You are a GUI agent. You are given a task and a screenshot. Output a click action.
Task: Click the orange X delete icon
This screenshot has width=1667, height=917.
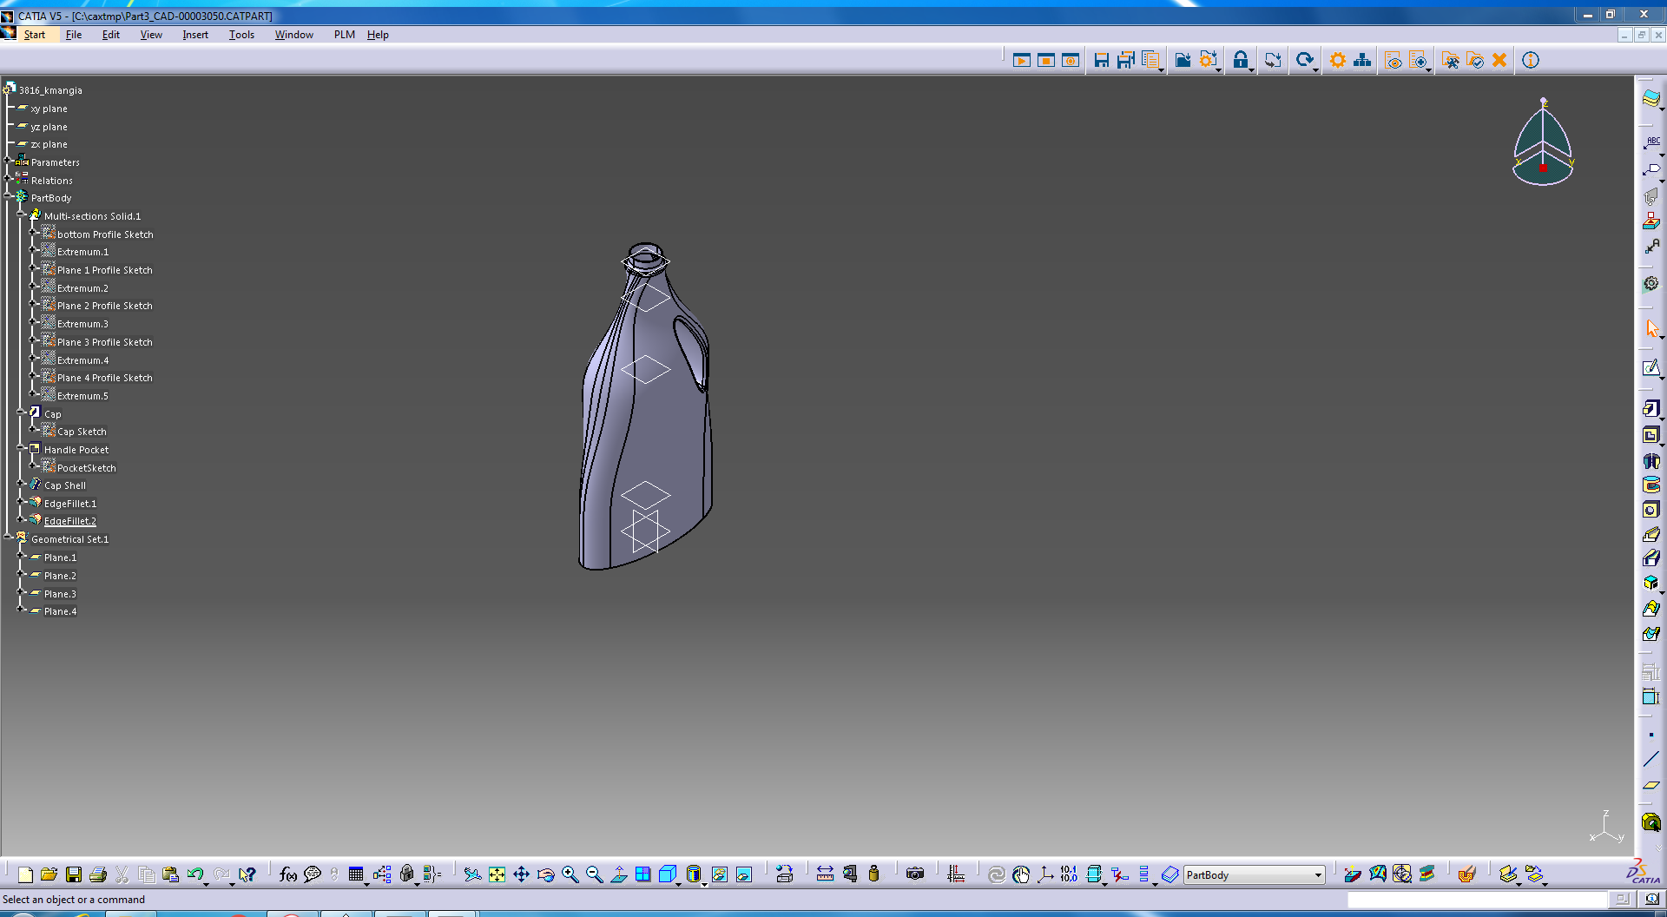[x=1499, y=60]
